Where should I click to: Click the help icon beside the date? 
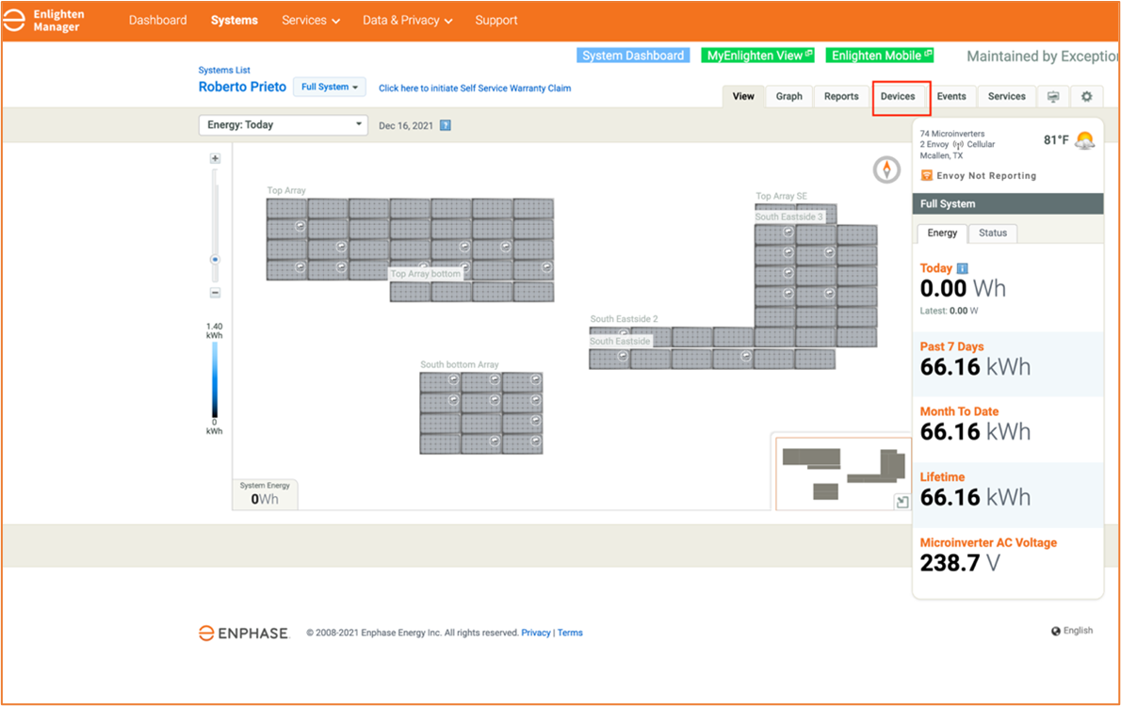(446, 125)
